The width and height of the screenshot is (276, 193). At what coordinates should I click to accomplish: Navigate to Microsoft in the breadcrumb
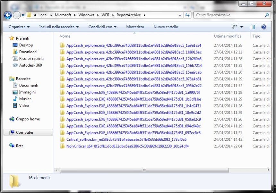(63, 15)
